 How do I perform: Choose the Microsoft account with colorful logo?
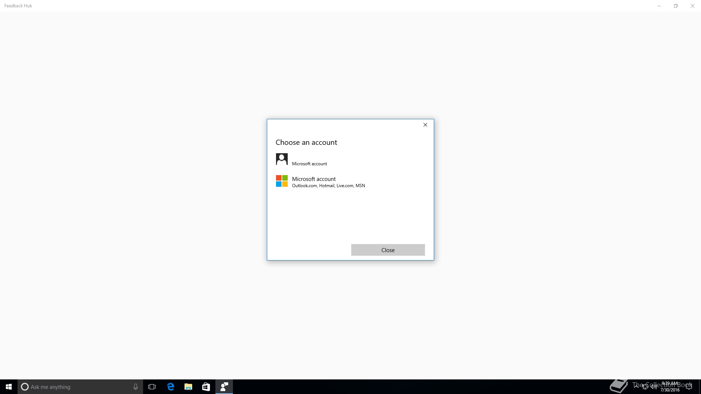pyautogui.click(x=350, y=181)
